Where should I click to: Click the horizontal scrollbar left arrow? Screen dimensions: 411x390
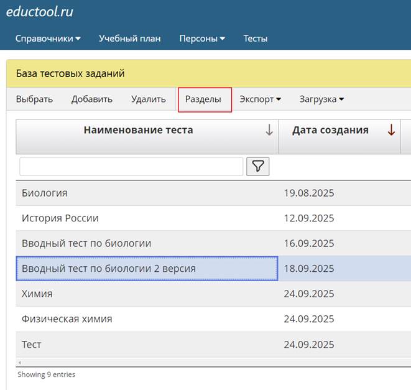click(19, 362)
